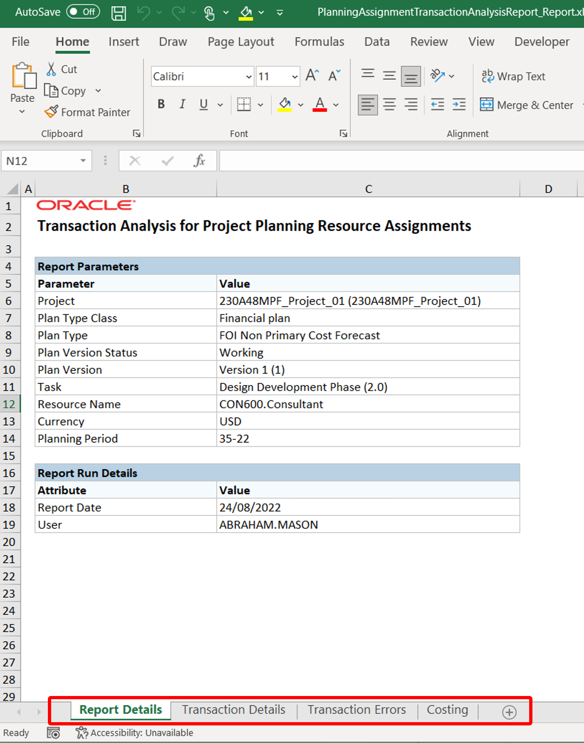Screen dimensions: 584x743
Task: Open the Developer tab
Action: point(542,42)
